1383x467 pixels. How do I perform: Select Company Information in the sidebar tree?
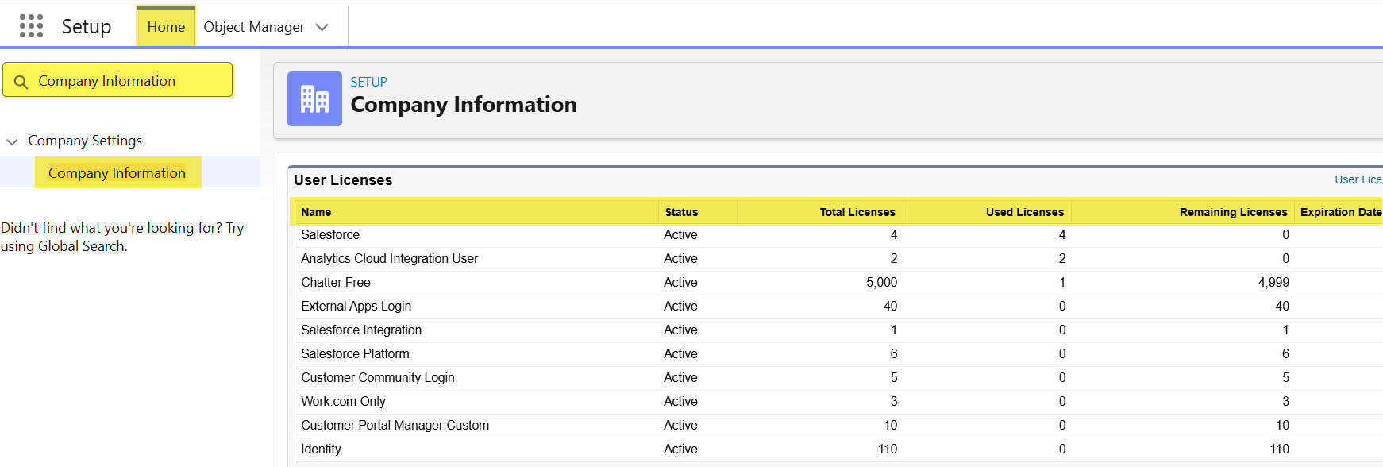tap(117, 172)
